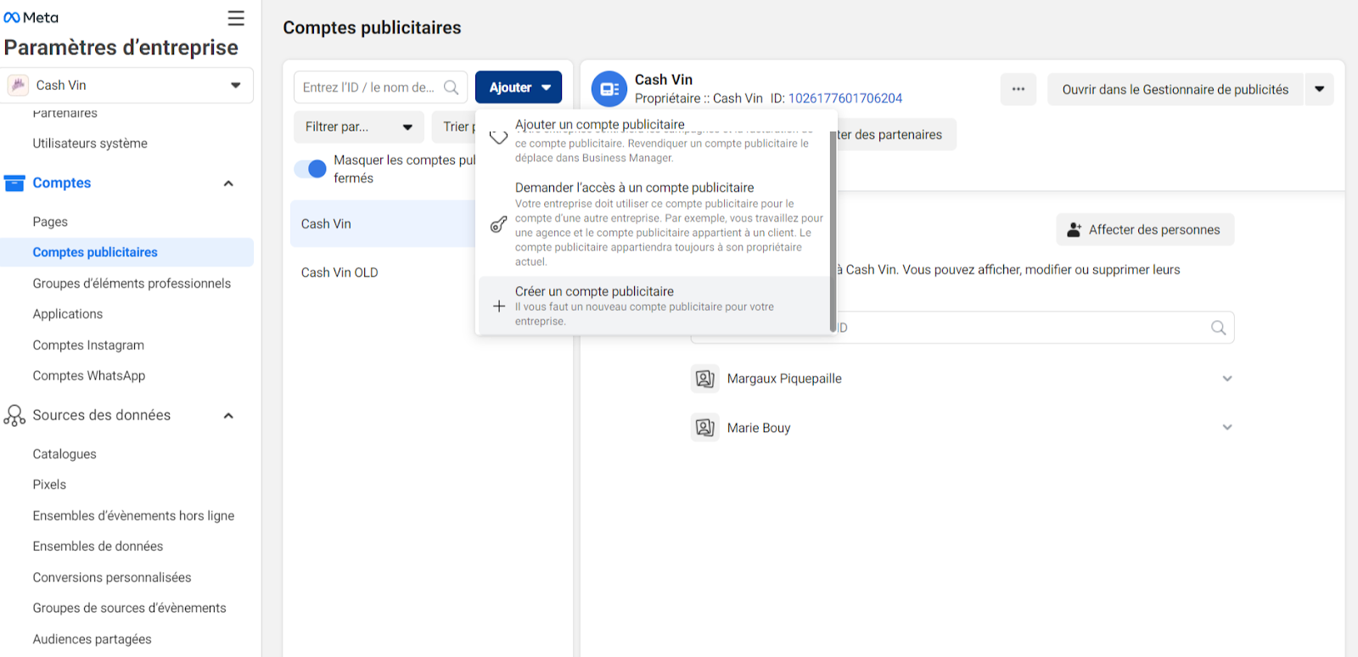Click Margaux Piquepaille's profile icon
The height and width of the screenshot is (657, 1358).
pos(705,379)
